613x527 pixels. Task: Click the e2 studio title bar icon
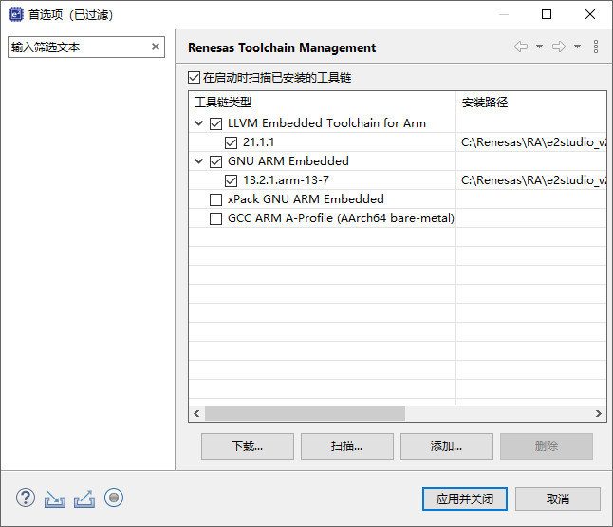pos(16,15)
